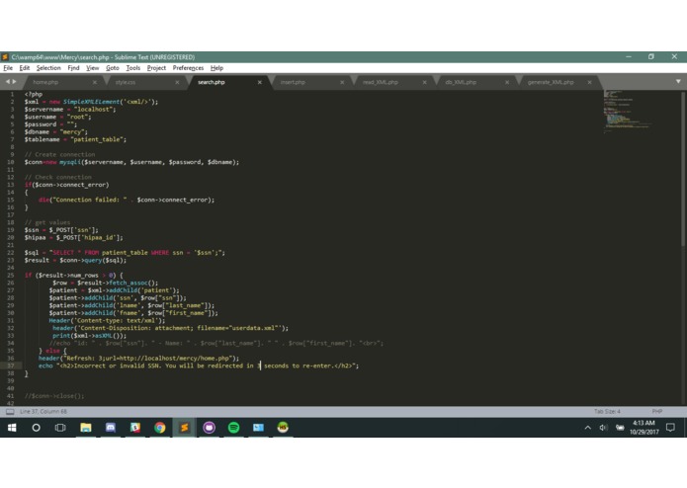Open the Tools menu

pos(132,68)
